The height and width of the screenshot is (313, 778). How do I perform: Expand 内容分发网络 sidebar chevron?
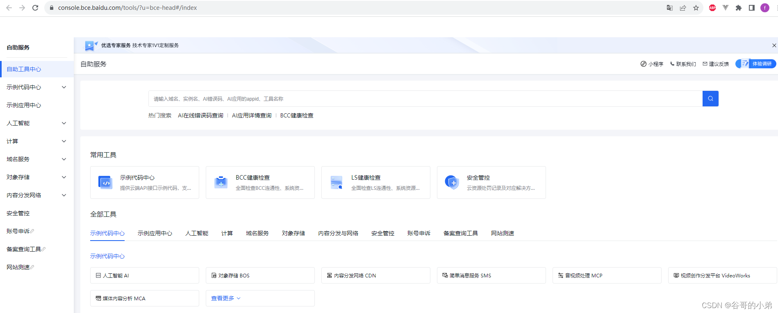[64, 195]
